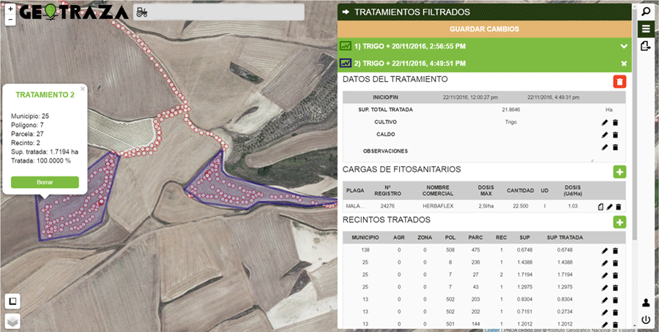Delete treatment with red trash button

pyautogui.click(x=619, y=81)
